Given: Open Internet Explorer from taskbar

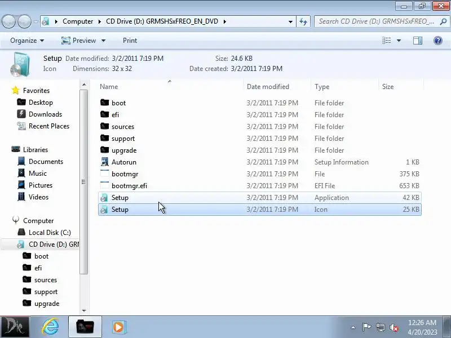Looking at the screenshot, I should tap(51, 327).
